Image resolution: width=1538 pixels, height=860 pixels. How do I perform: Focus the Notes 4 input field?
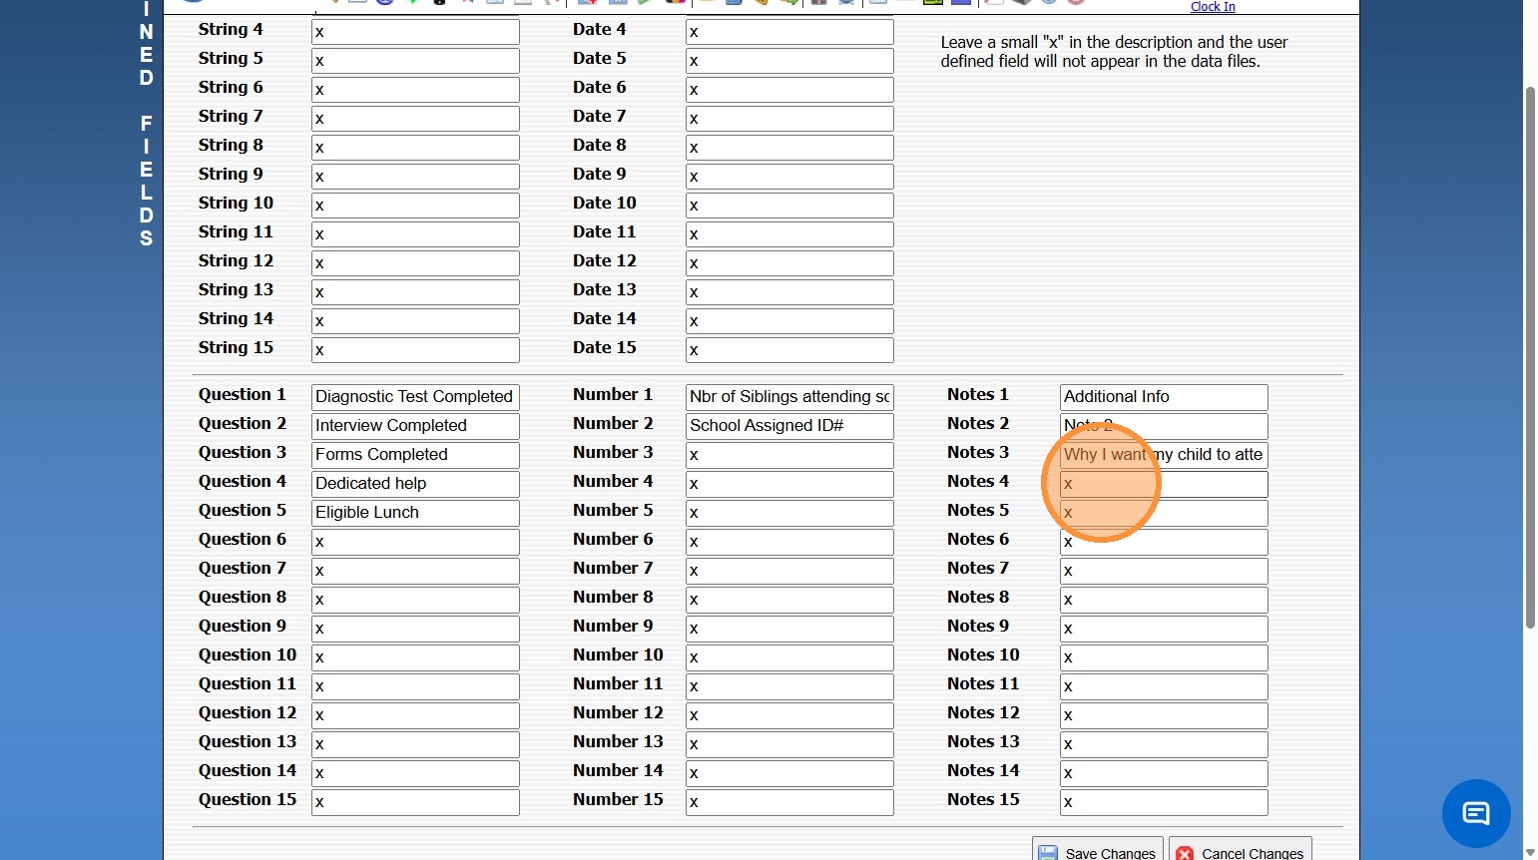tap(1164, 484)
